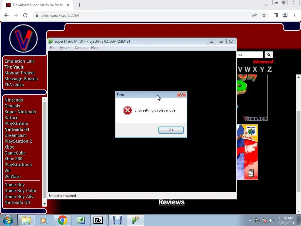301x226 pixels.
Task: Reload the vimm.net page
Action: tap(25, 15)
